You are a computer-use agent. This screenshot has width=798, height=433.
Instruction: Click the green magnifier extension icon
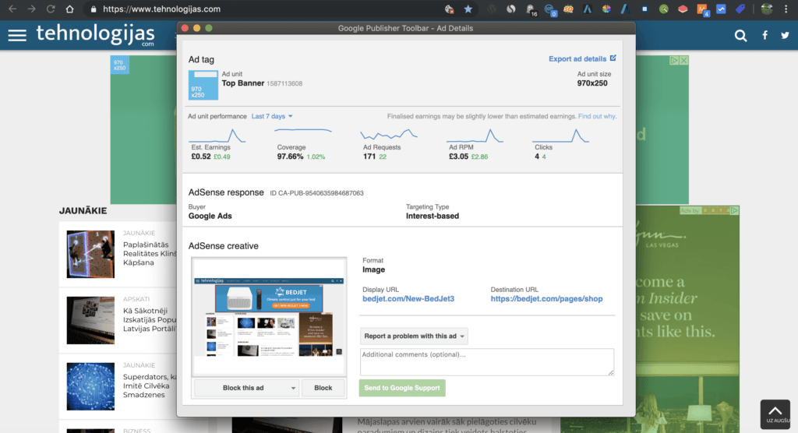(664, 9)
